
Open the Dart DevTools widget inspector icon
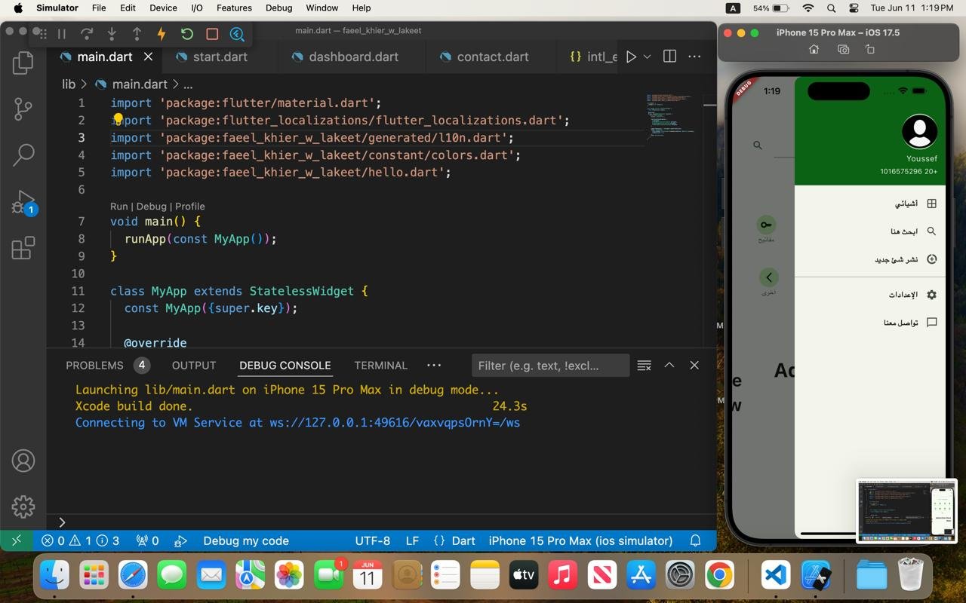(x=237, y=34)
